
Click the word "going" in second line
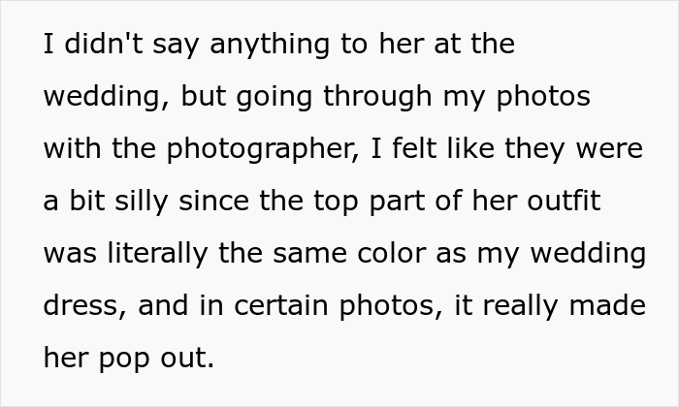[x=275, y=98]
